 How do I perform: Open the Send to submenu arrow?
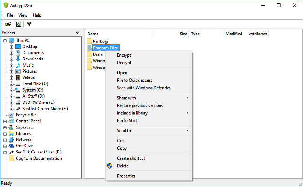coord(187,131)
